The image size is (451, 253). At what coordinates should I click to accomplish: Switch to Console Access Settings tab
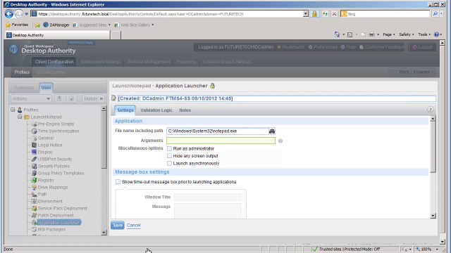tap(227, 62)
